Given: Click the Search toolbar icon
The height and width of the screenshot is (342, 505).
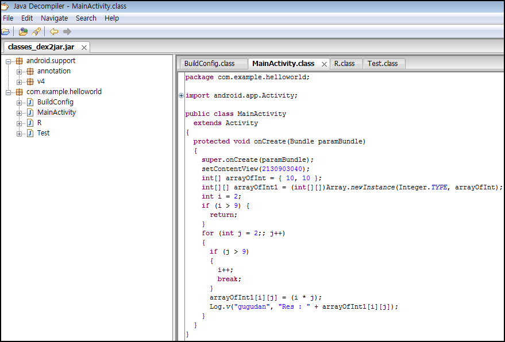Looking at the screenshot, I should tap(36, 32).
